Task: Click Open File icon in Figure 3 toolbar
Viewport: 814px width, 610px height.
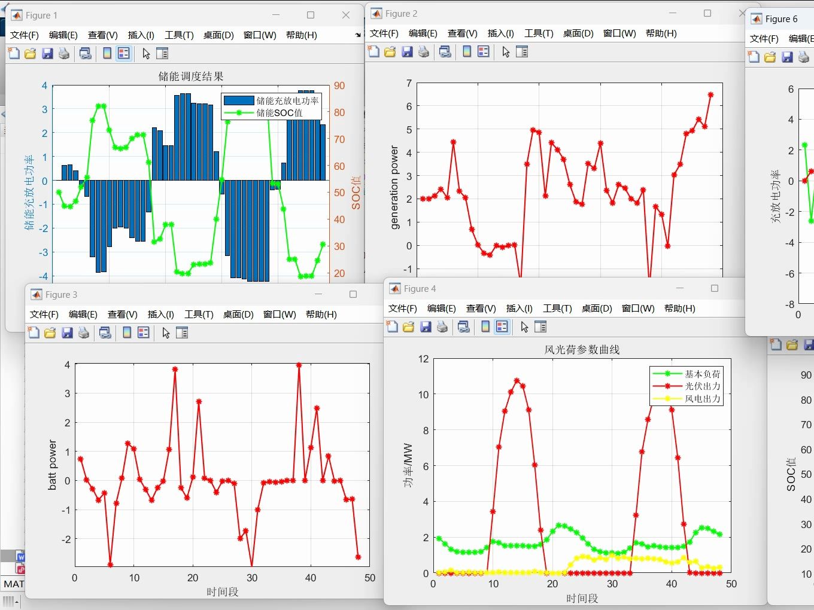Action: point(50,333)
